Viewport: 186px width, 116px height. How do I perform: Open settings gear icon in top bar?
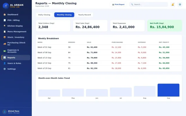[180, 5]
